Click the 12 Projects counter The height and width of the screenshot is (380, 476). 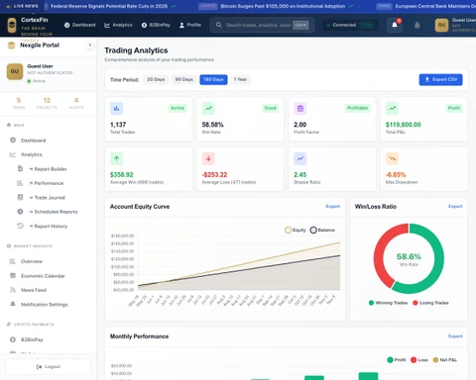click(47, 103)
